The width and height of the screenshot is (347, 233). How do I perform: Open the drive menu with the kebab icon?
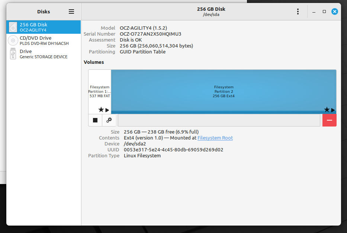click(298, 12)
